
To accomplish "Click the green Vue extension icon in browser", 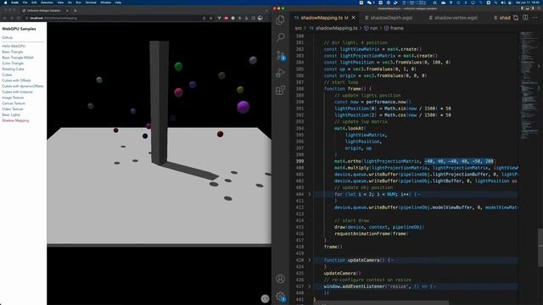I will tap(219, 18).
